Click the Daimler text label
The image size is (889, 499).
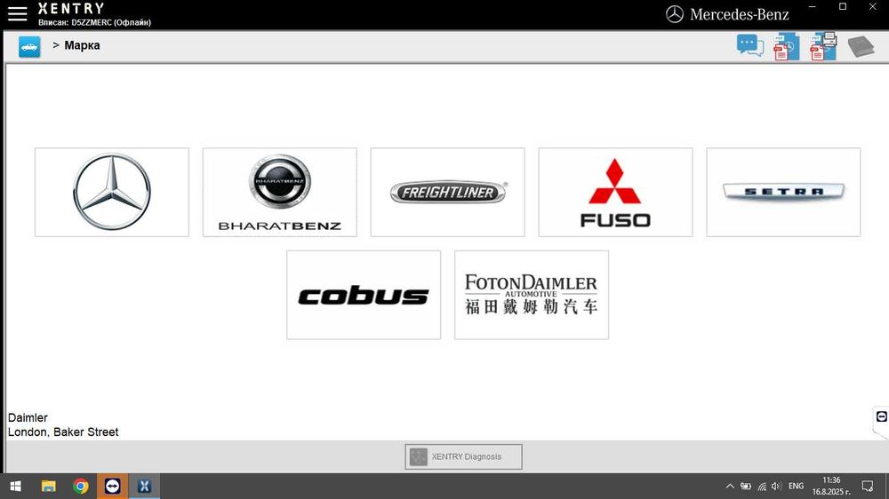click(x=28, y=417)
